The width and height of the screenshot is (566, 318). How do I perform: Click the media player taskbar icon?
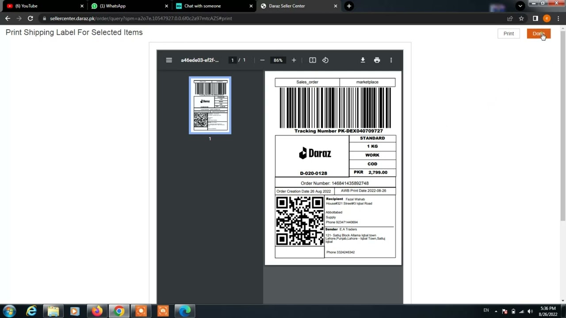click(75, 311)
